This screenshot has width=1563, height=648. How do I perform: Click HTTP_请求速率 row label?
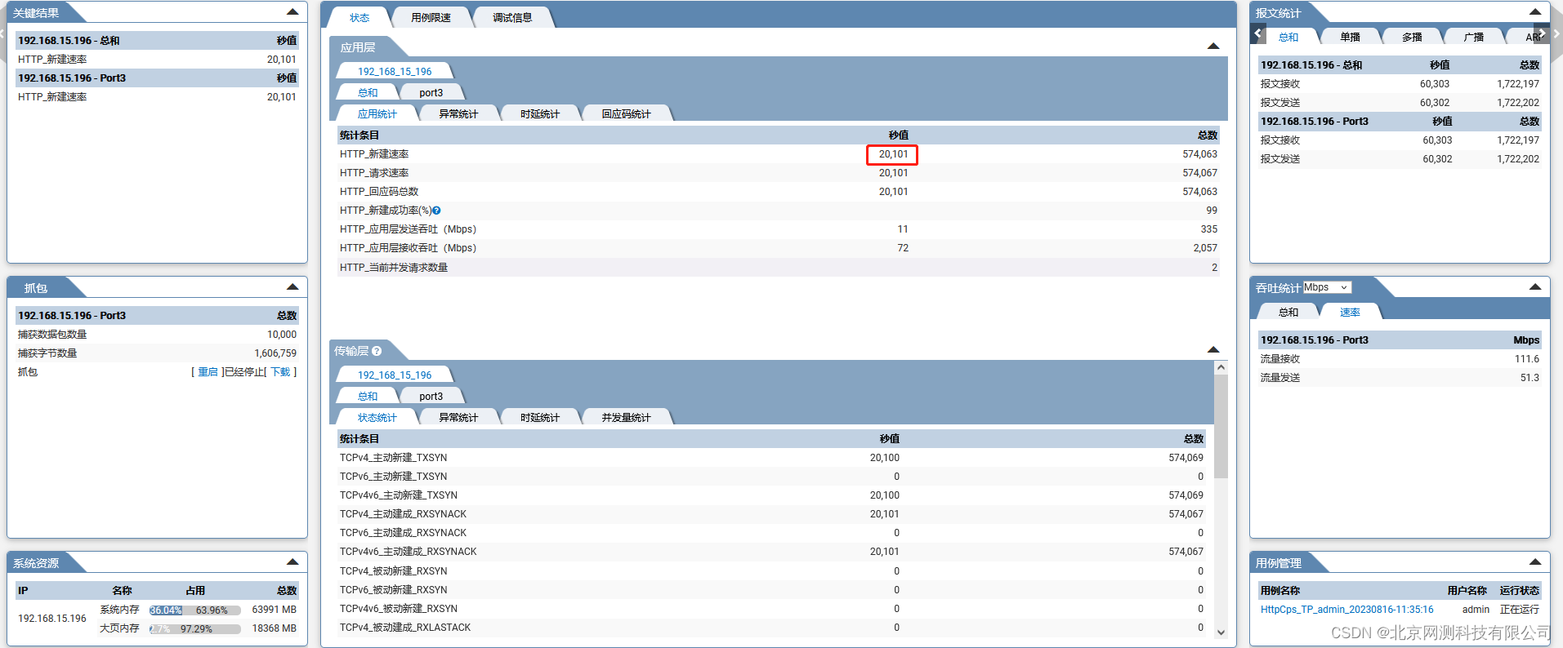(x=374, y=173)
